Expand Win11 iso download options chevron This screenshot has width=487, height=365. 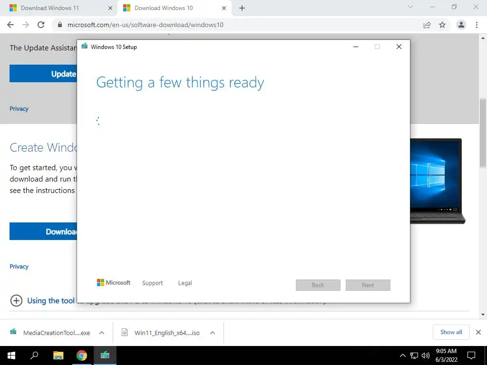(x=213, y=333)
